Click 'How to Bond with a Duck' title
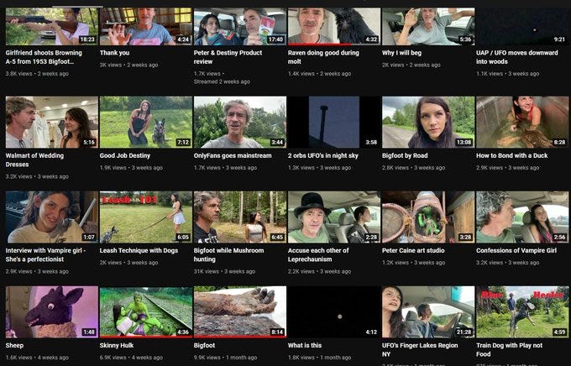 click(x=511, y=155)
